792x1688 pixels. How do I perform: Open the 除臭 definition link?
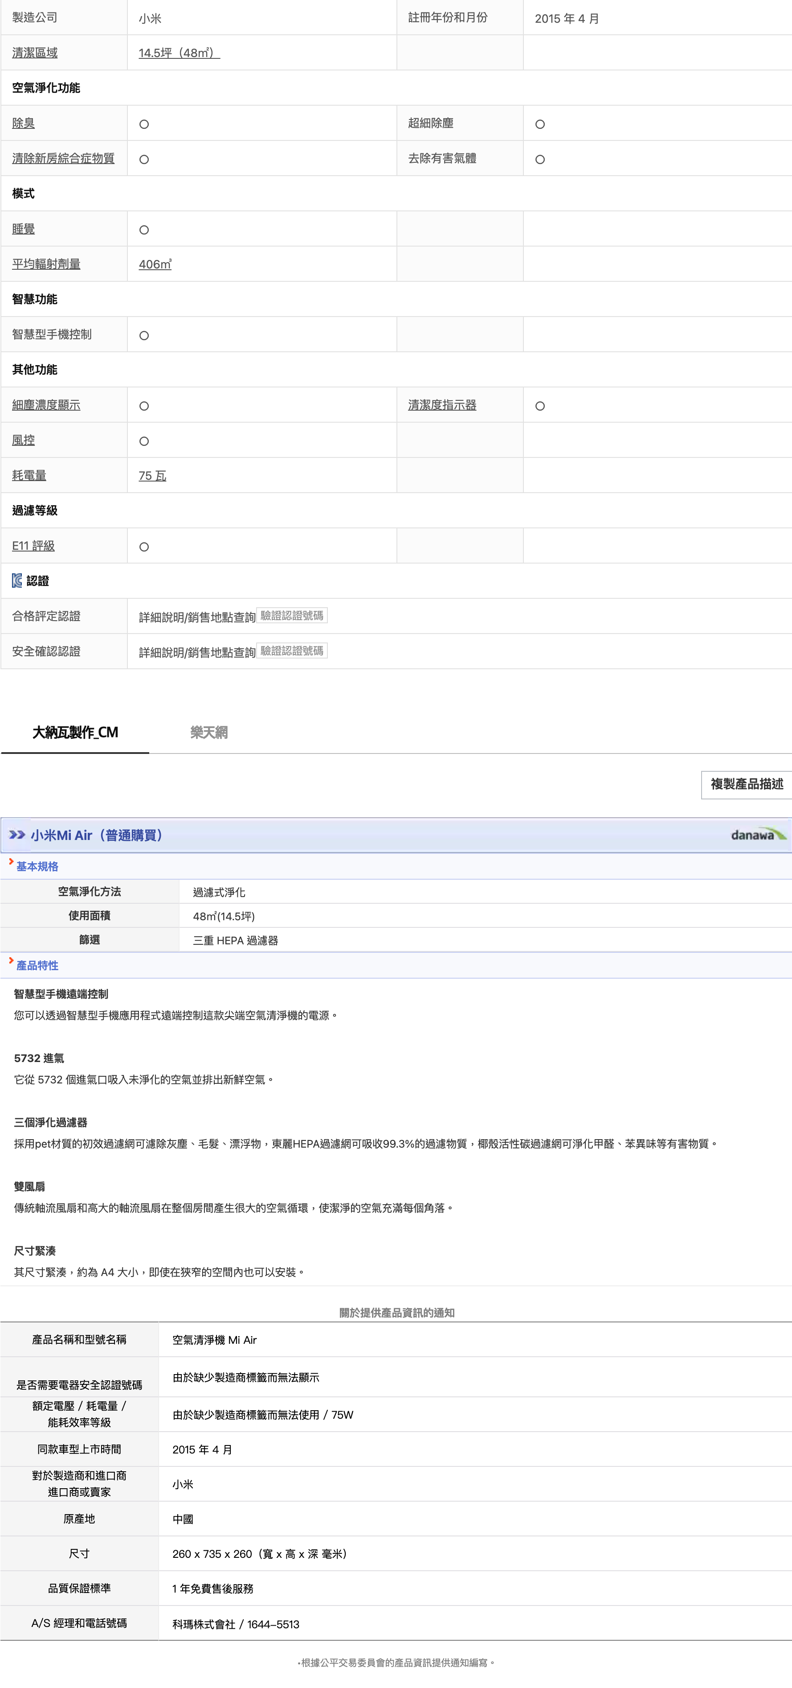tap(24, 123)
